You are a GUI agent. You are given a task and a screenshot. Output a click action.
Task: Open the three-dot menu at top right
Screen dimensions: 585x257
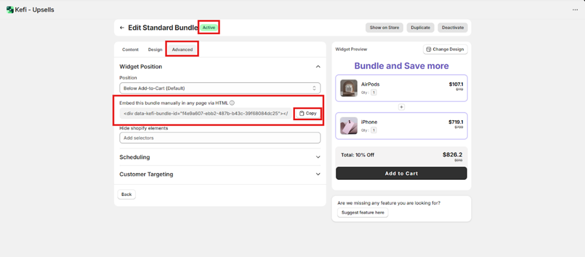click(x=574, y=9)
